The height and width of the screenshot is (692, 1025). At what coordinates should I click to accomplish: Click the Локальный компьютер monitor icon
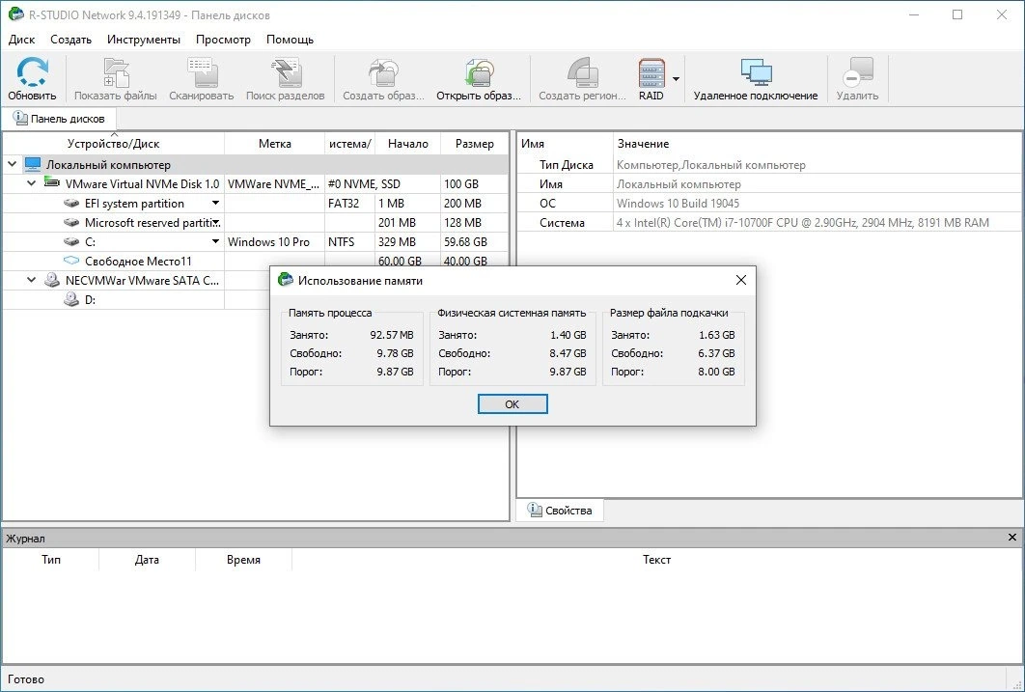tap(33, 165)
